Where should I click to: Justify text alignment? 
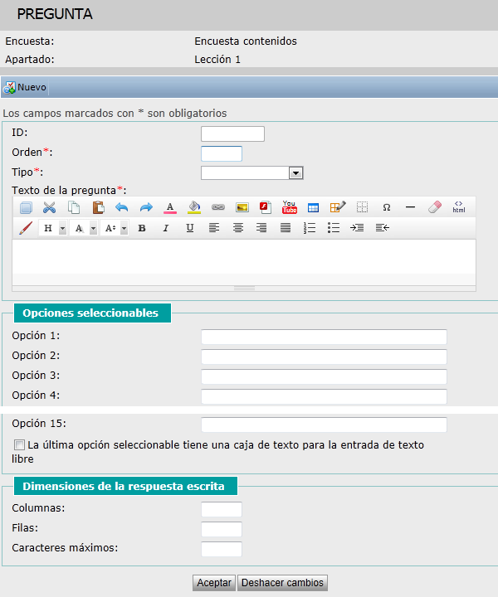(x=286, y=228)
